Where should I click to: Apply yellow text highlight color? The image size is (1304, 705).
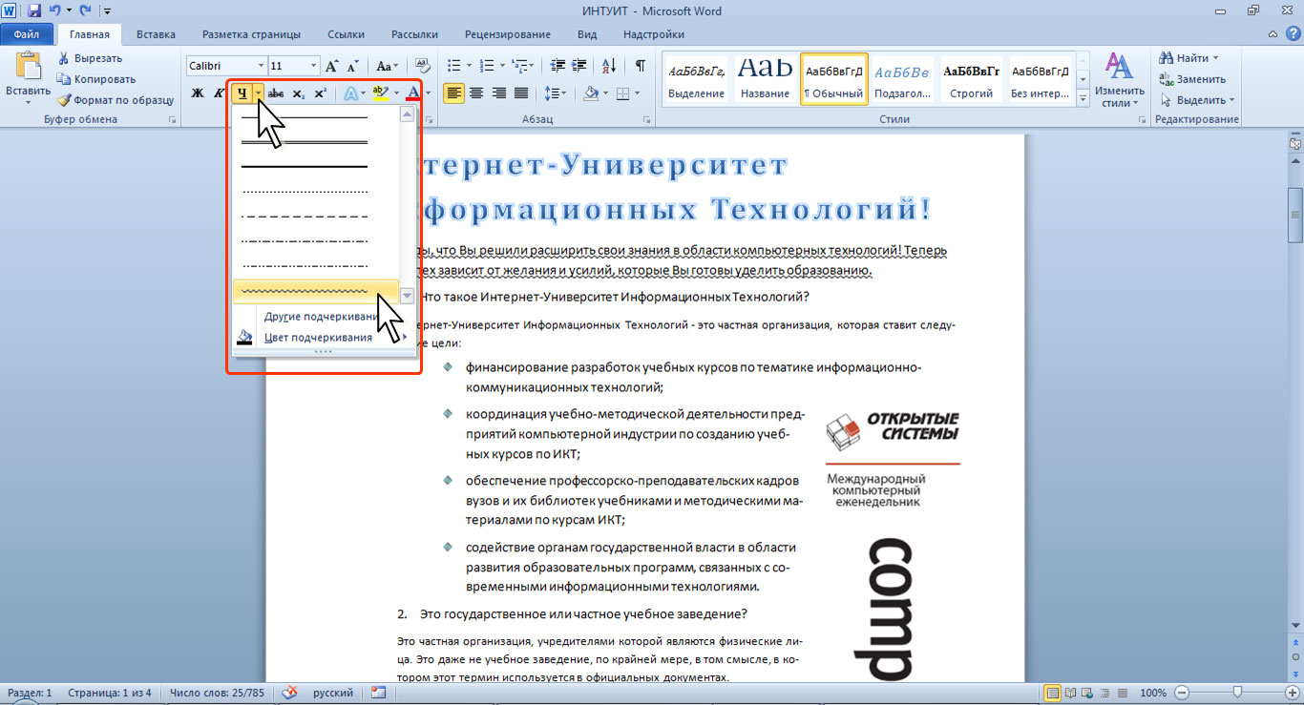(380, 93)
